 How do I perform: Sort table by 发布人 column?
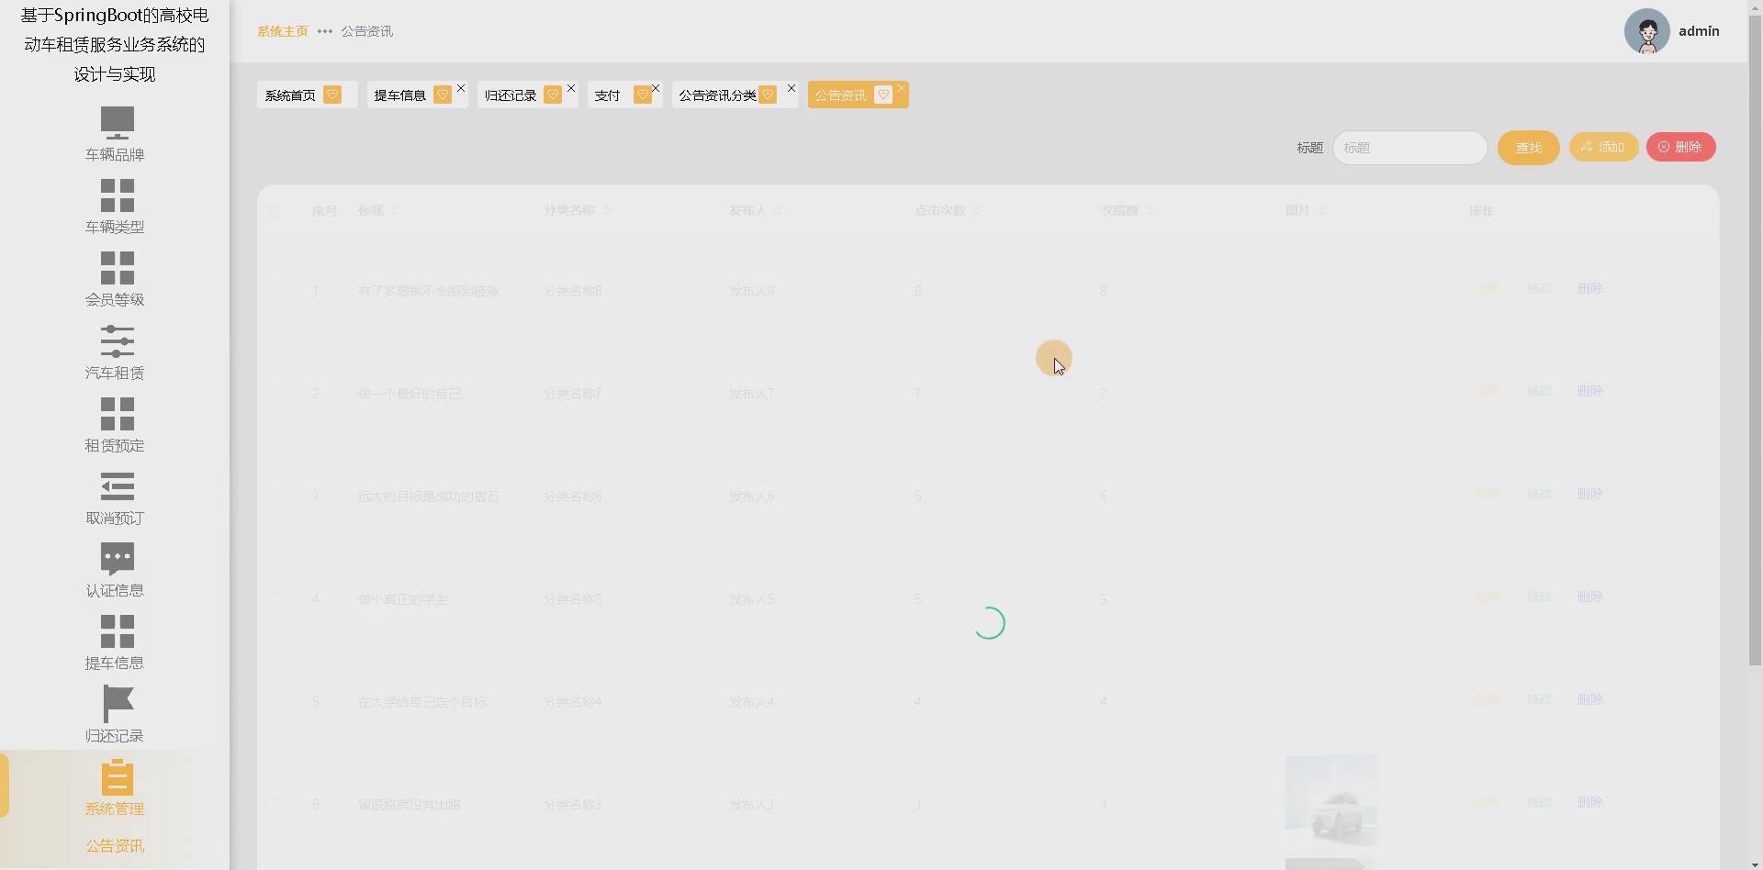(x=779, y=211)
